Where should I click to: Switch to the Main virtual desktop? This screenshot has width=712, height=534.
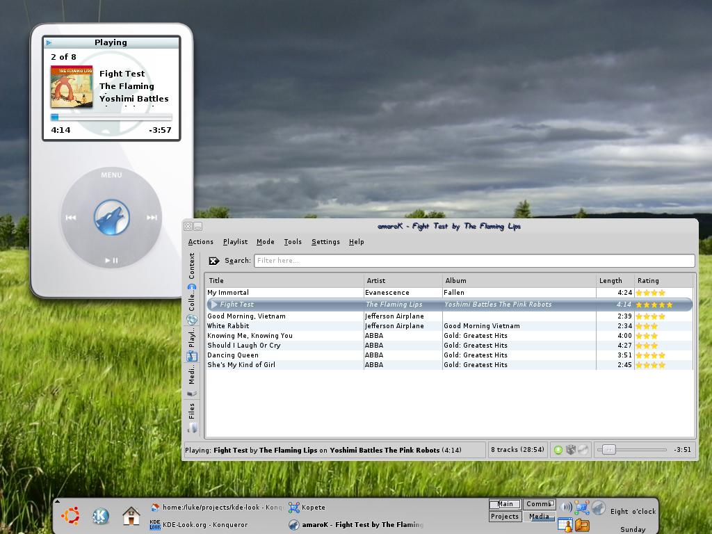[505, 504]
